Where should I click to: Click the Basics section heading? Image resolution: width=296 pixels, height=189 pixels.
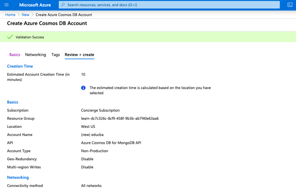point(13,102)
